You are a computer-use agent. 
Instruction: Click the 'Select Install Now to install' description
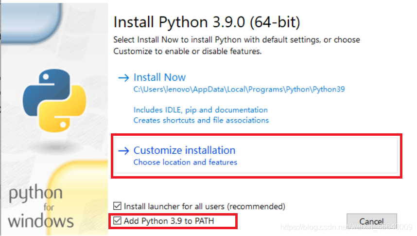(236, 45)
